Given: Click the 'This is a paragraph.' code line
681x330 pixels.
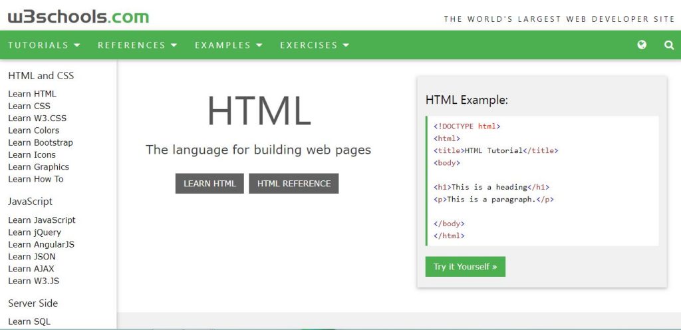Looking at the screenshot, I should 493,200.
